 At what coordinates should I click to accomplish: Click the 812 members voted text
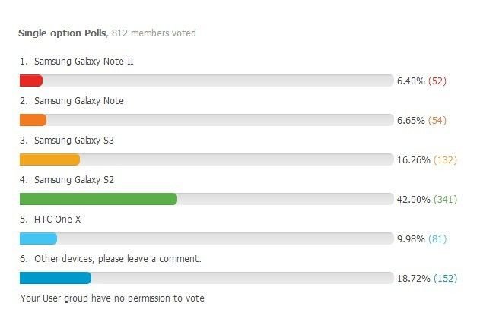coord(154,33)
